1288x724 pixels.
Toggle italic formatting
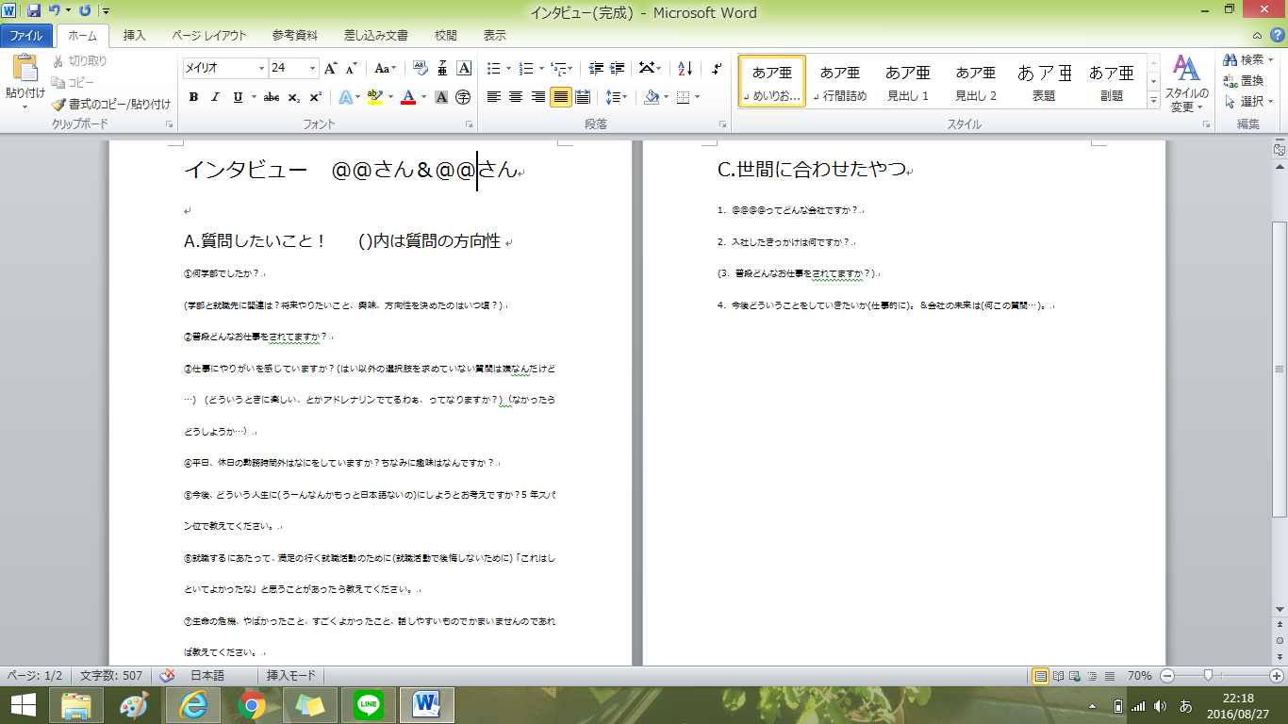click(215, 97)
